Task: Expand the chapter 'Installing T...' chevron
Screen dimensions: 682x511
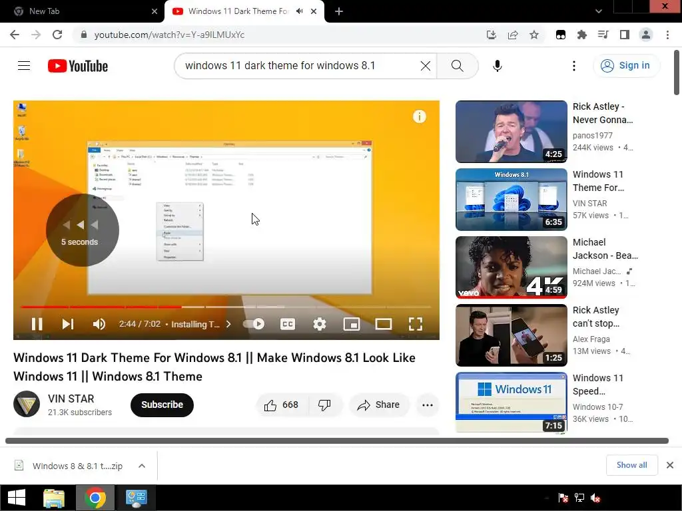Action: 229,324
